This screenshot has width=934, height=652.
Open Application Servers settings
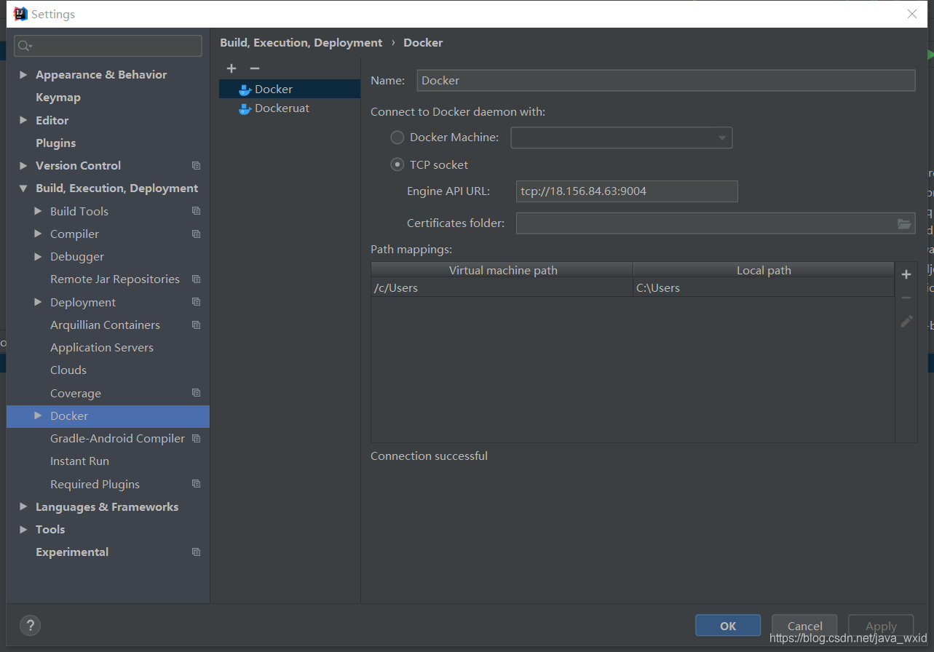click(102, 348)
